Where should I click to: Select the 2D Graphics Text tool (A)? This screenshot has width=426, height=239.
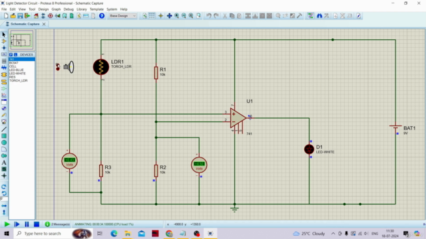(x=4, y=163)
